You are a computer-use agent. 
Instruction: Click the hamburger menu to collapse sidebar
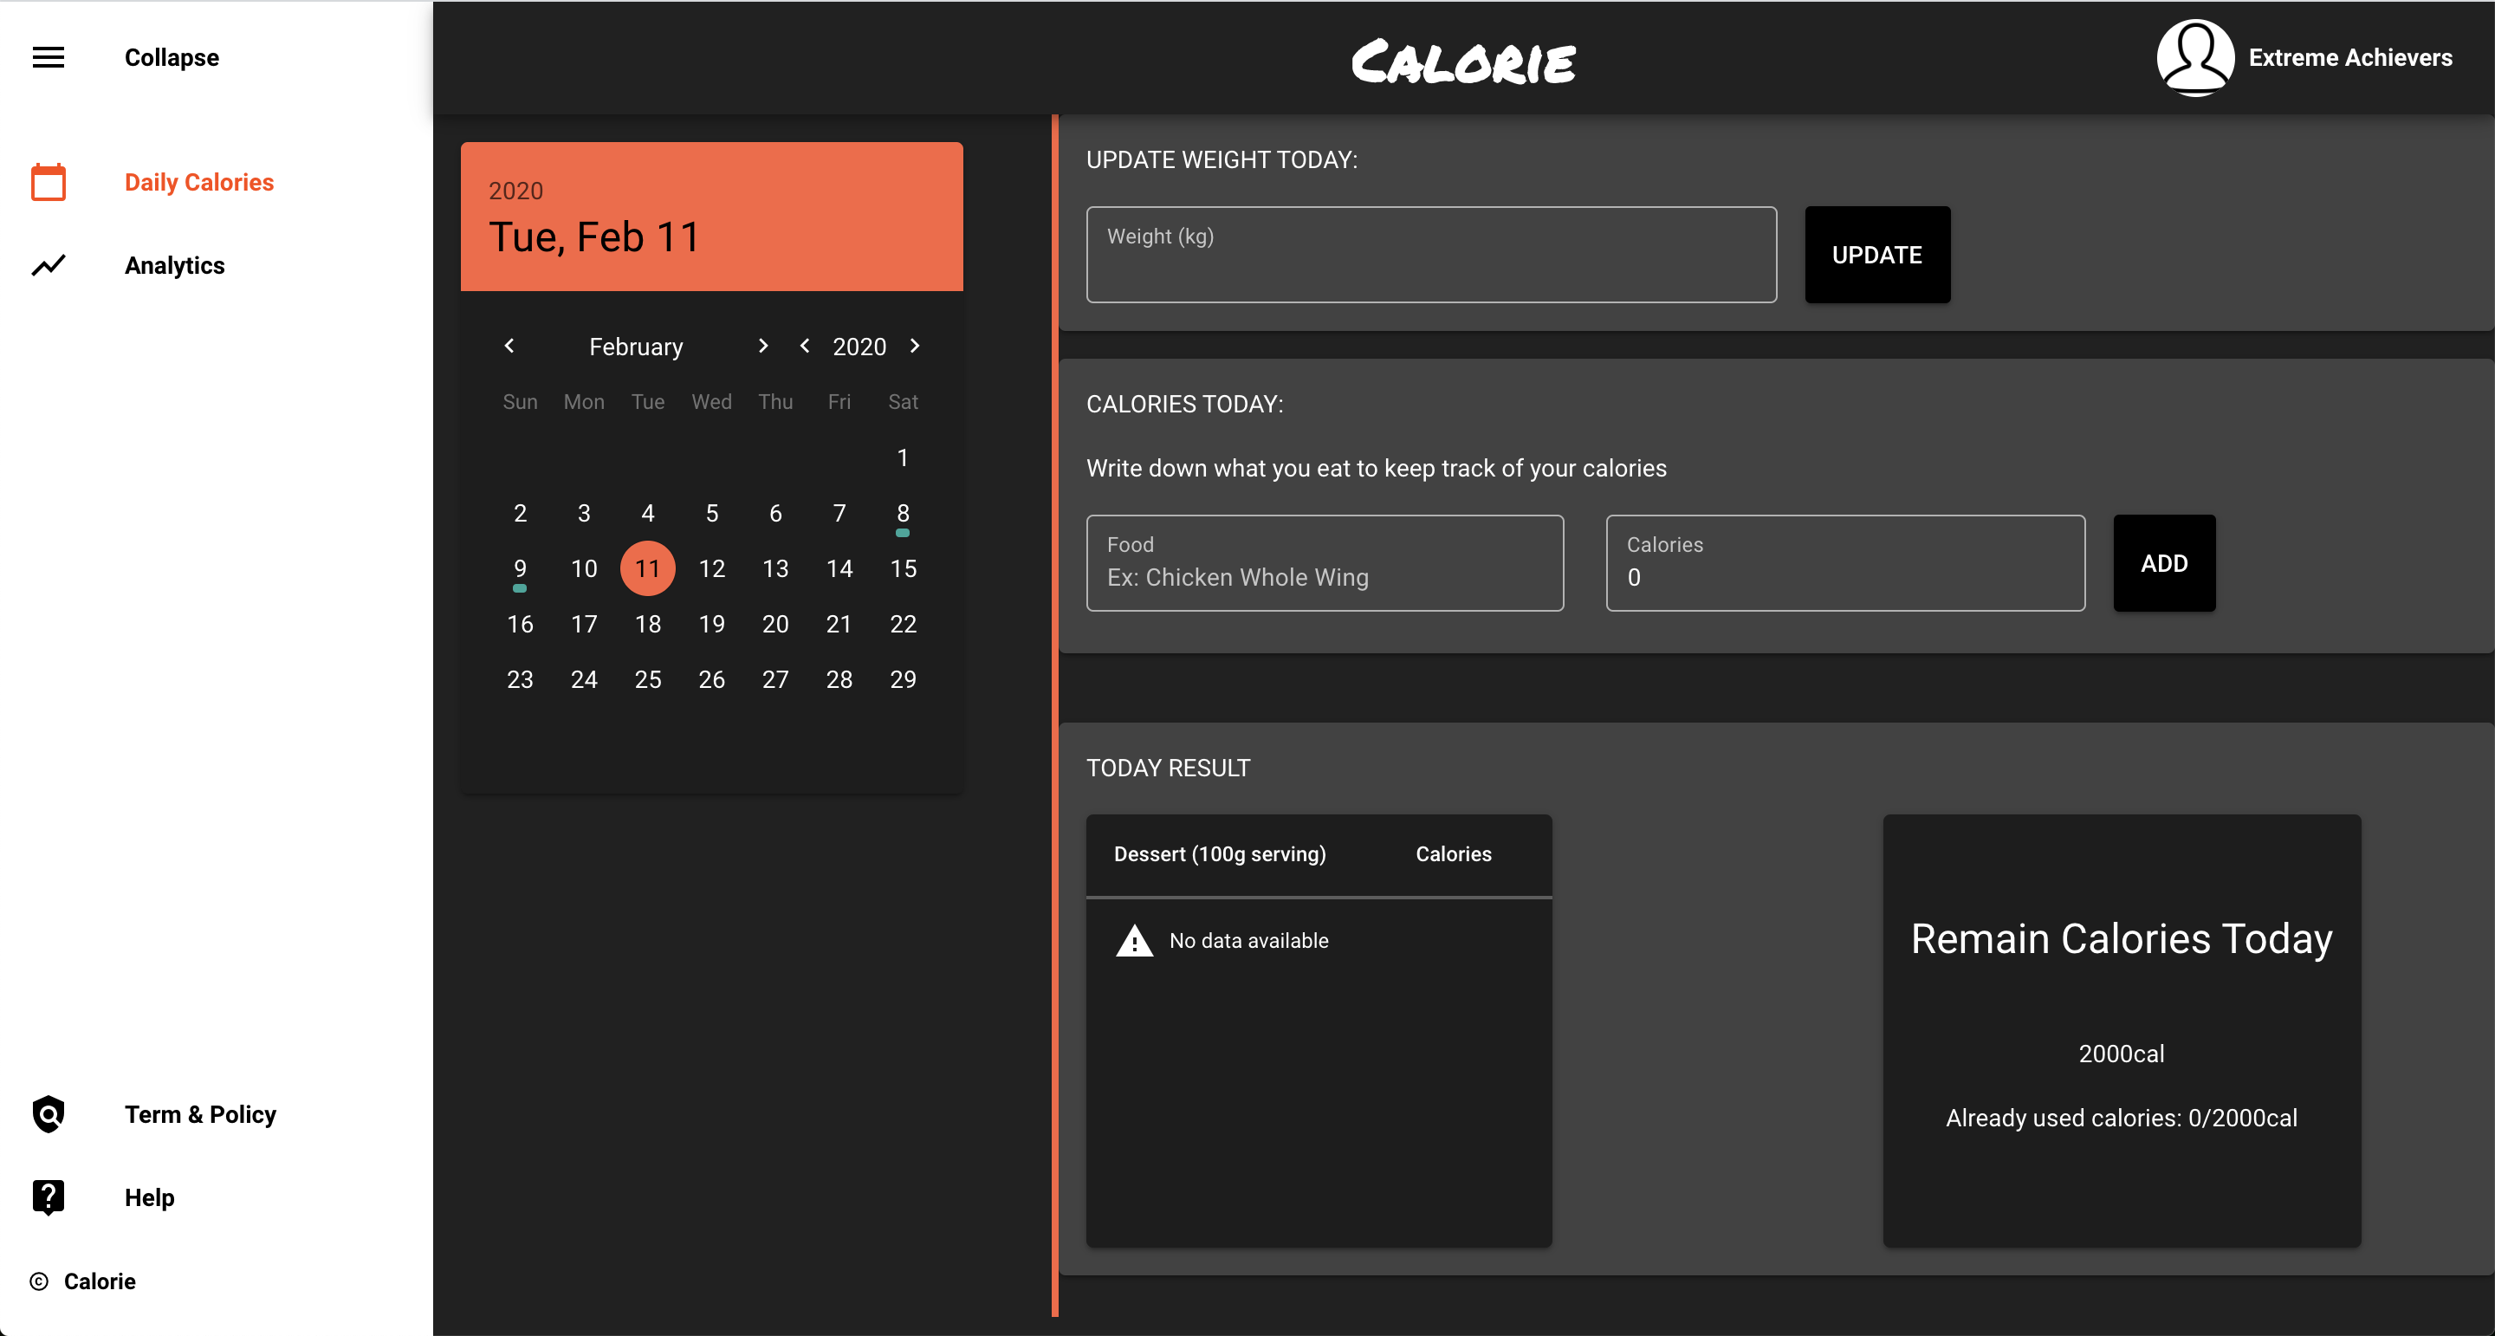click(48, 57)
